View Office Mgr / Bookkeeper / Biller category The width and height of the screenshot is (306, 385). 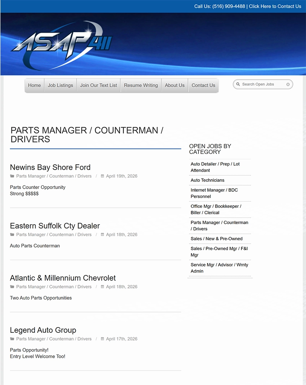tap(216, 209)
